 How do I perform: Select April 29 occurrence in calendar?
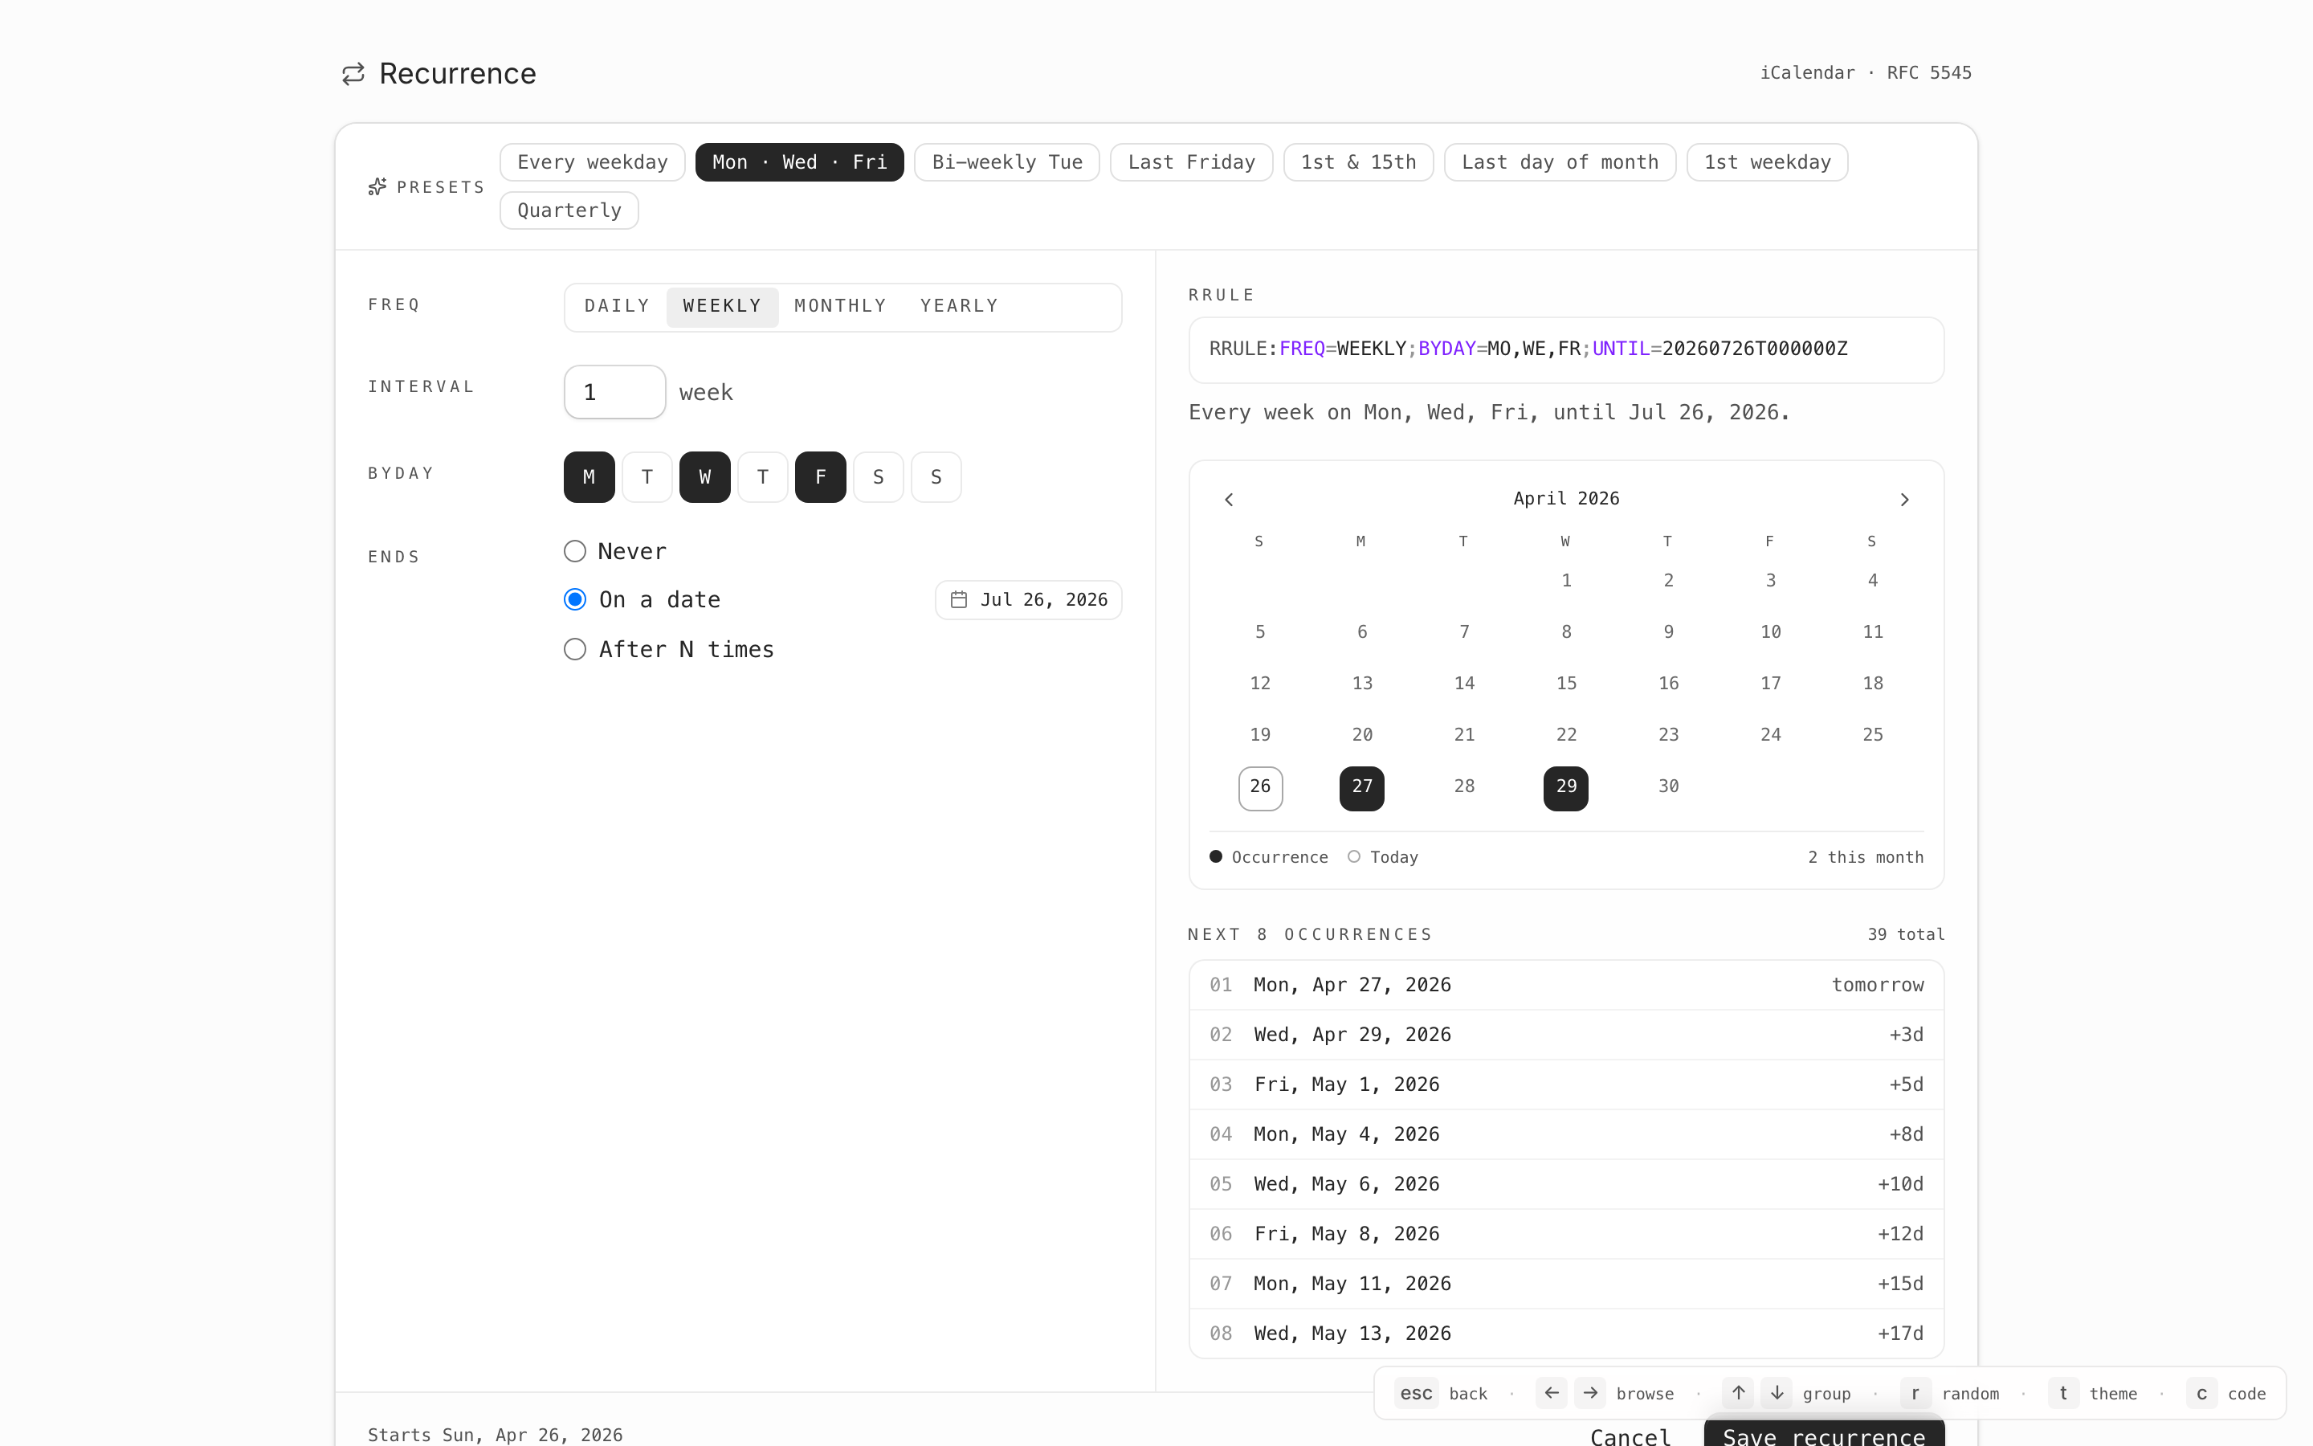pyautogui.click(x=1565, y=787)
